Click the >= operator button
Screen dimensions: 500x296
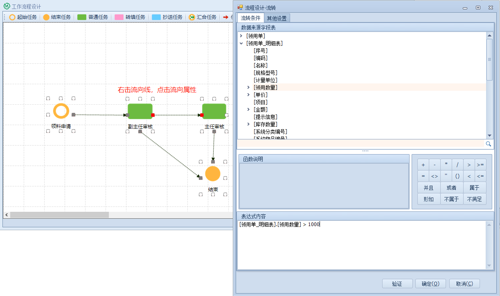click(480, 165)
